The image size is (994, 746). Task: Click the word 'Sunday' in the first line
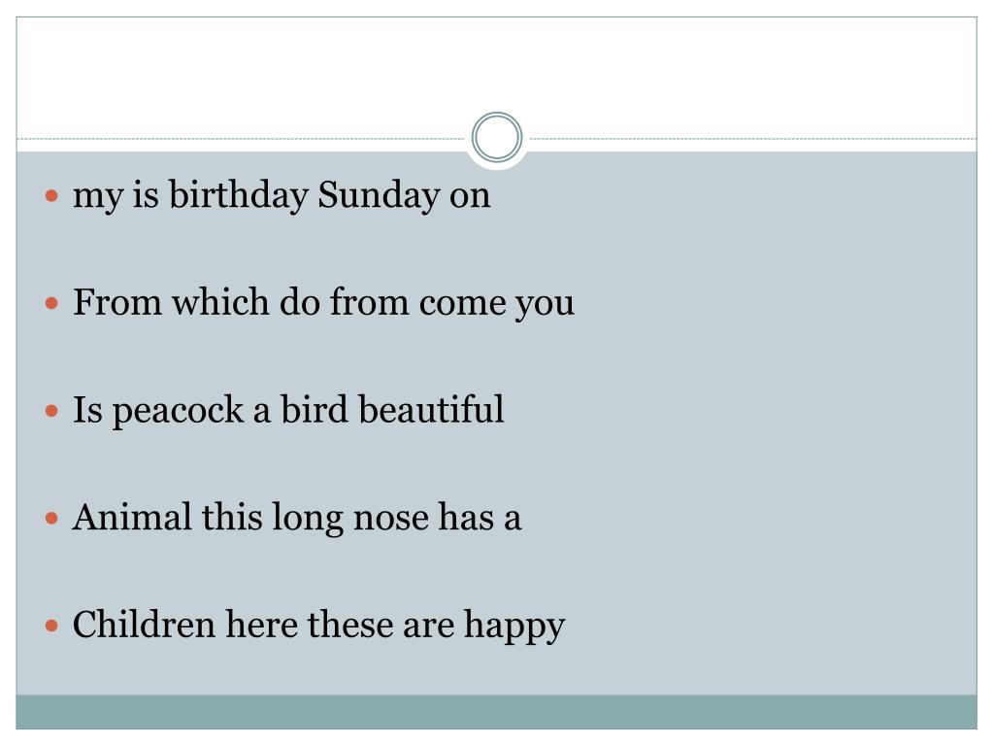379,195
